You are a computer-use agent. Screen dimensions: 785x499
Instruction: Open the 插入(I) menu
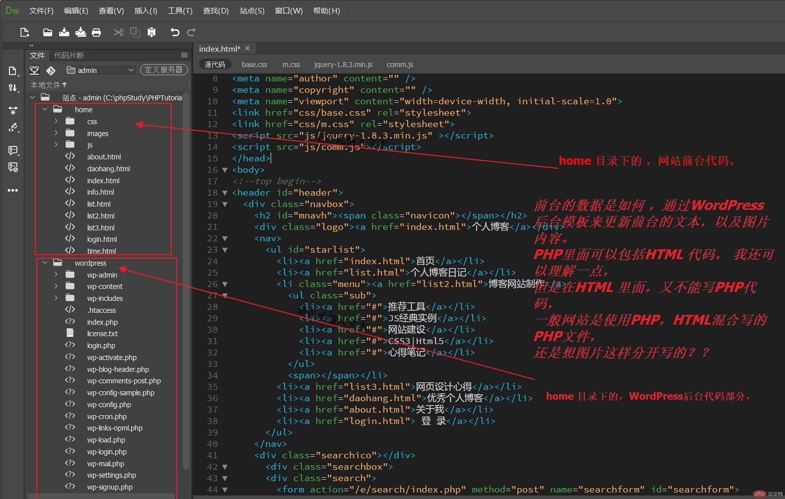[145, 10]
